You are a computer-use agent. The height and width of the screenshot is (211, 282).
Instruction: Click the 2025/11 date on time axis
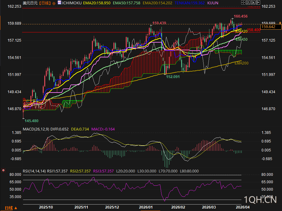81,207
